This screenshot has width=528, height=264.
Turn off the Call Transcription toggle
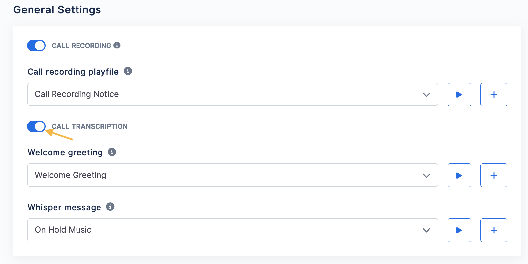pos(36,126)
